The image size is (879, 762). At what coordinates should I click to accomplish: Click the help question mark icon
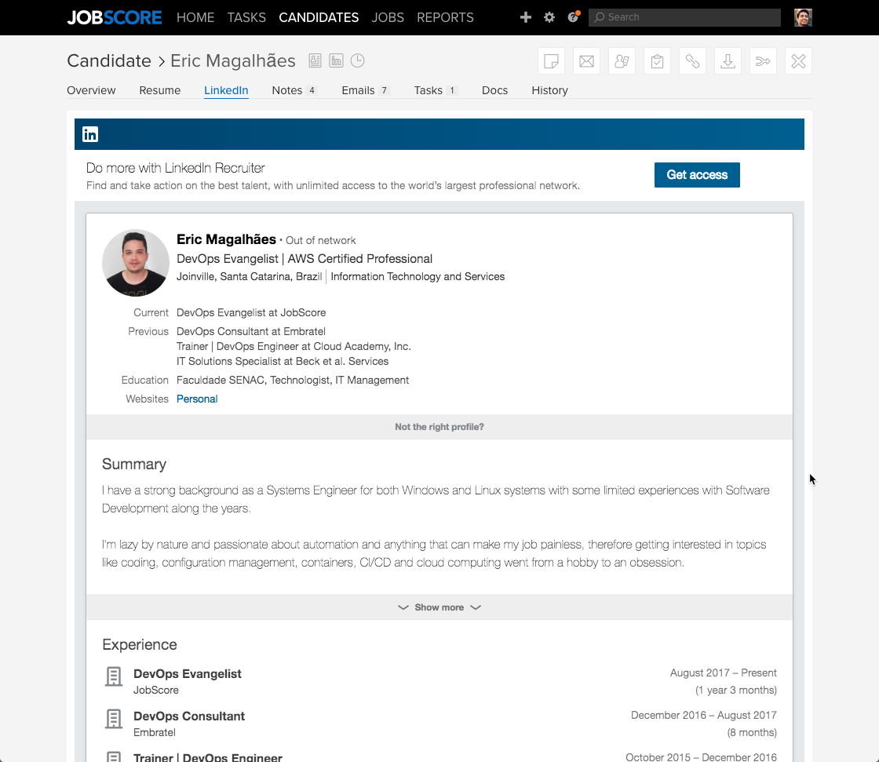573,16
